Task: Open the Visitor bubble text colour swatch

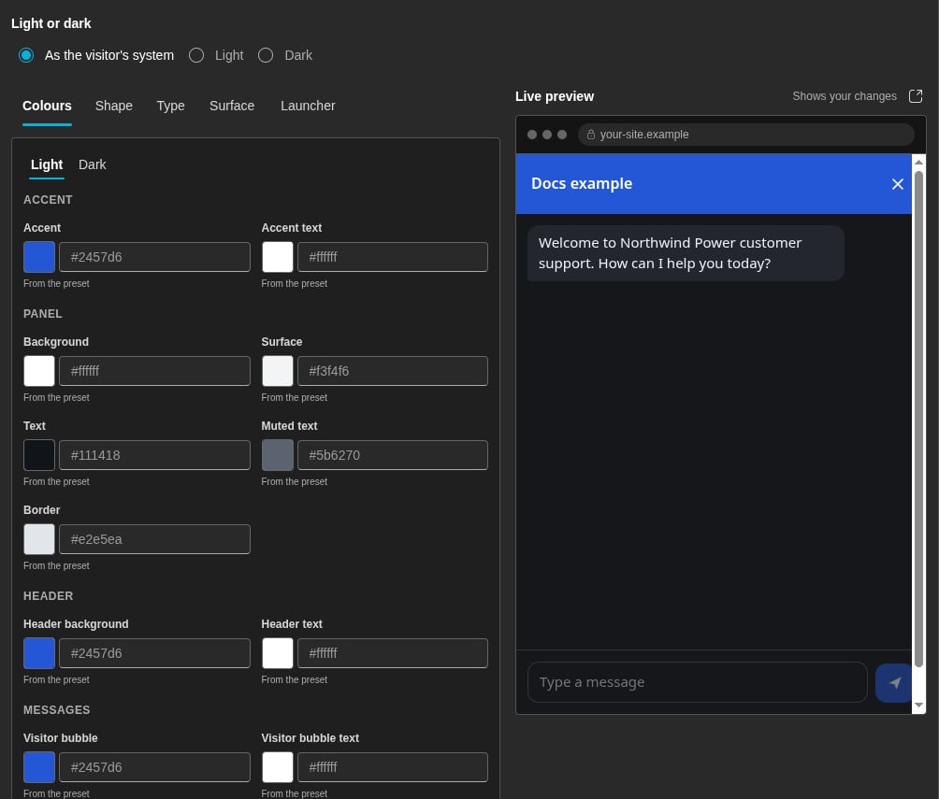Action: coord(277,767)
